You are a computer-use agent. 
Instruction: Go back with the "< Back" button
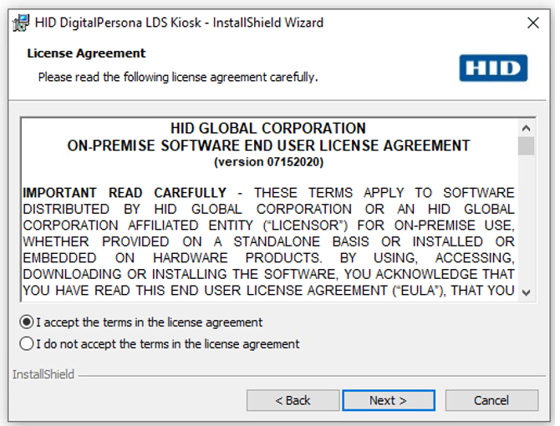pos(293,400)
